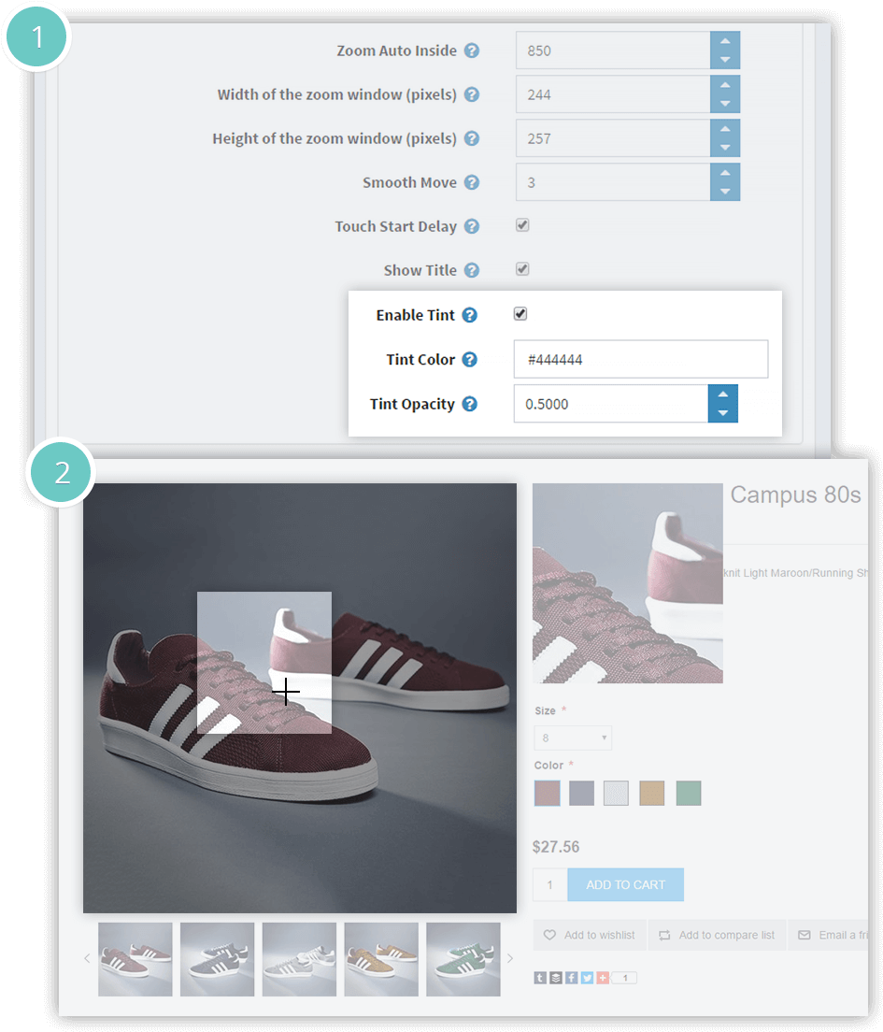This screenshot has height=1032, width=883.
Task: Uncheck the Enable Tint checkbox
Action: [520, 314]
